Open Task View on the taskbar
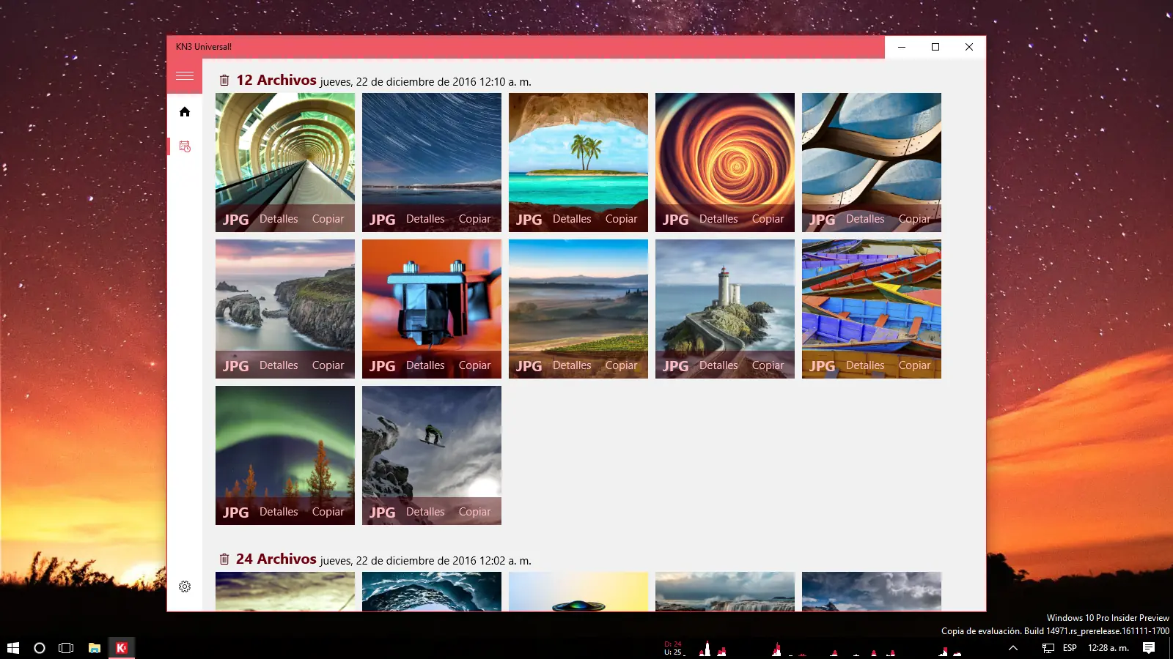 click(x=66, y=648)
